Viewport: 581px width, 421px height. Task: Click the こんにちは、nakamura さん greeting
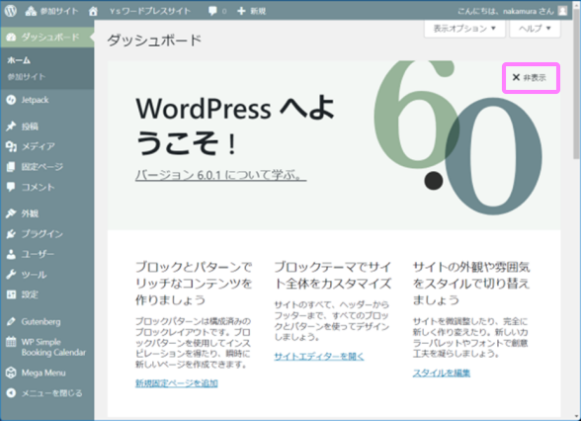click(x=506, y=11)
